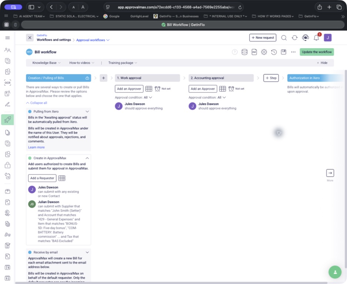Open the GoHighLevel bookmark
Screen dimensions: 347x284
pos(139,16)
